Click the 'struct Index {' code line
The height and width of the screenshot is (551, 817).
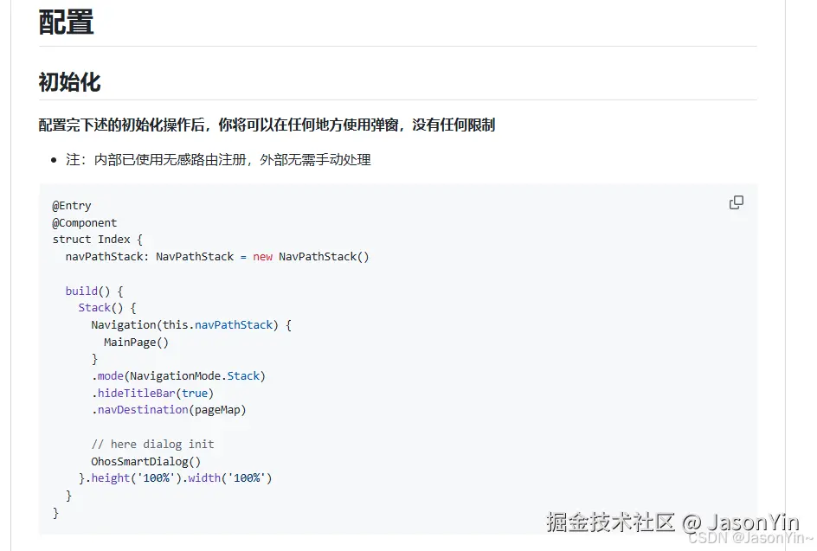[x=98, y=240]
